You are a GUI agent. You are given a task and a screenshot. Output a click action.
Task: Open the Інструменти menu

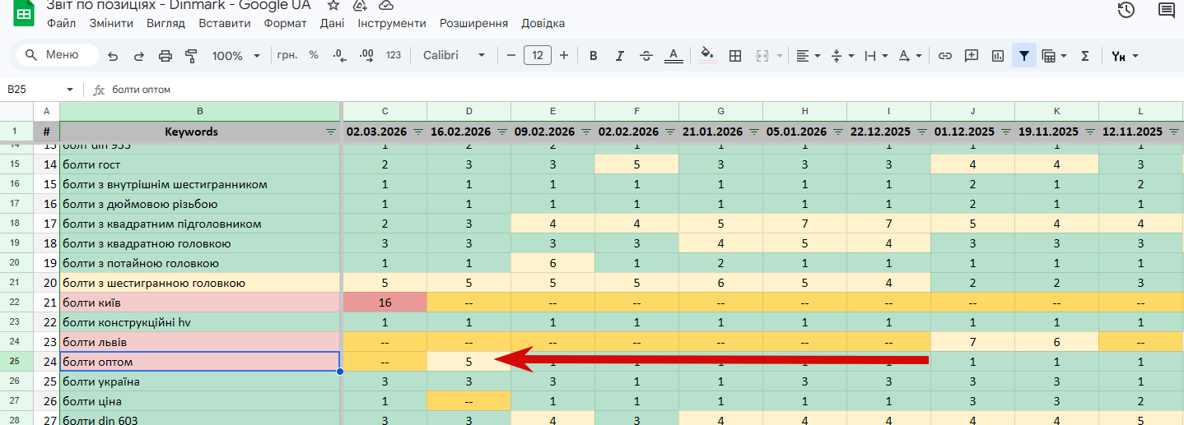pyautogui.click(x=392, y=23)
